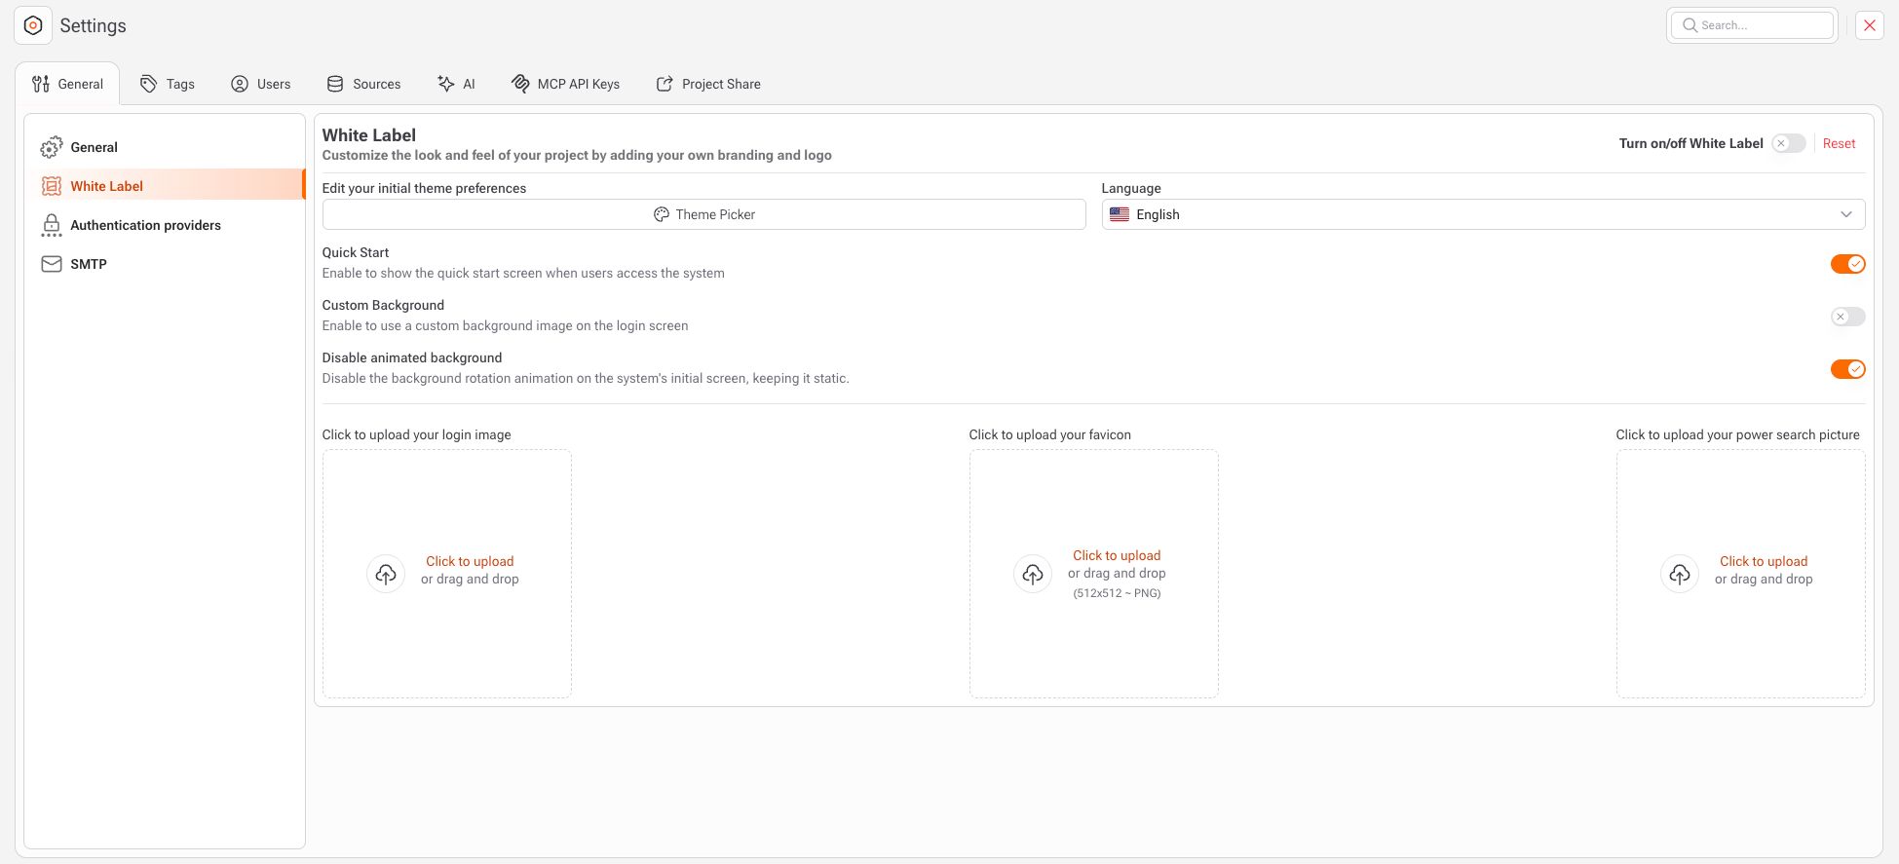This screenshot has height=864, width=1899.
Task: Click the lock icon for Authentication providers
Action: 51,225
